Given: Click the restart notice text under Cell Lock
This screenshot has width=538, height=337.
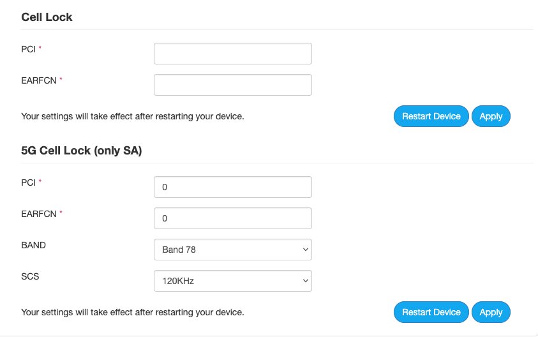Looking at the screenshot, I should (x=133, y=116).
